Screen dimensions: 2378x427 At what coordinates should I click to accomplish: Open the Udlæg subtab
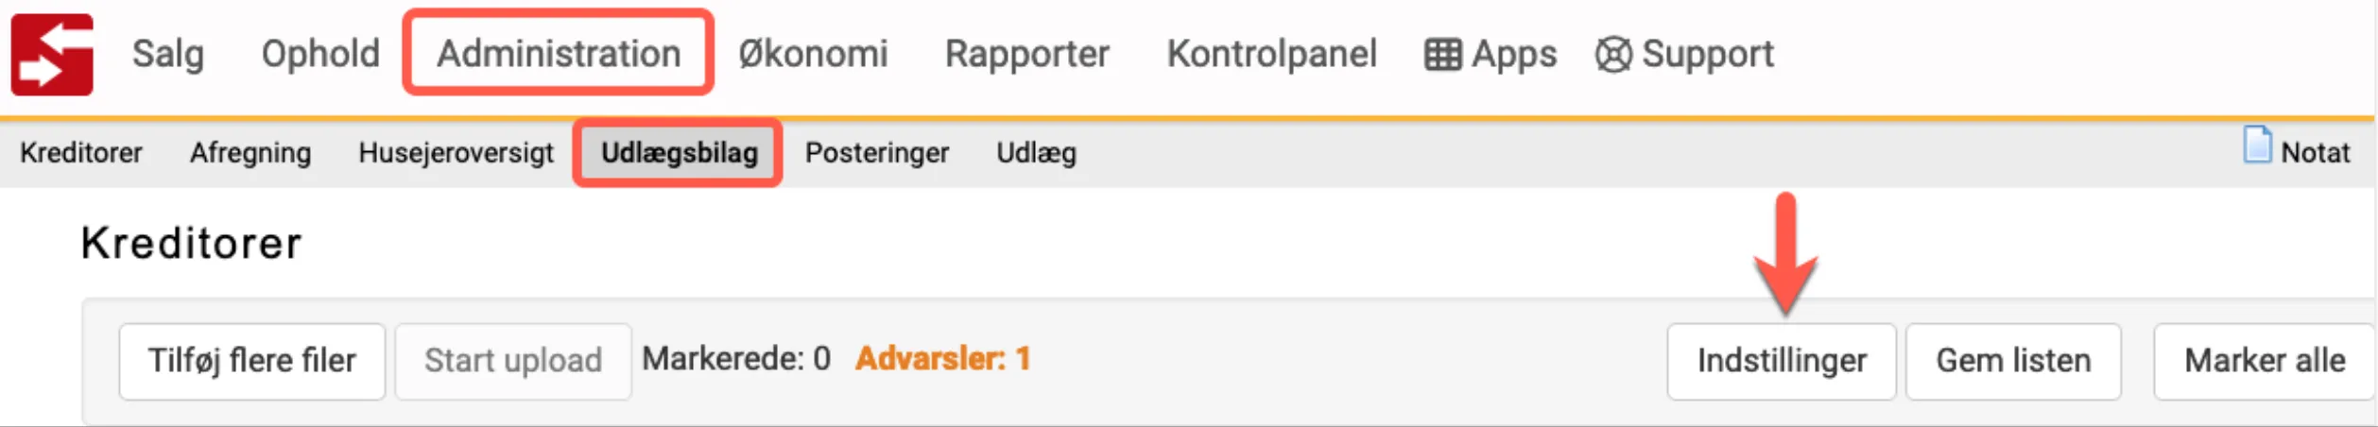[1036, 153]
